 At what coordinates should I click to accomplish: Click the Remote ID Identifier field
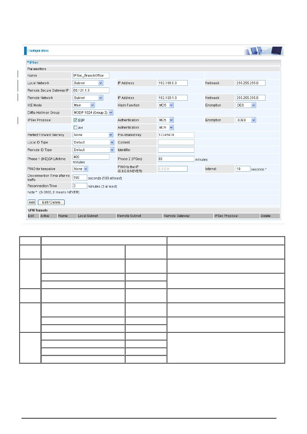click(x=176, y=150)
